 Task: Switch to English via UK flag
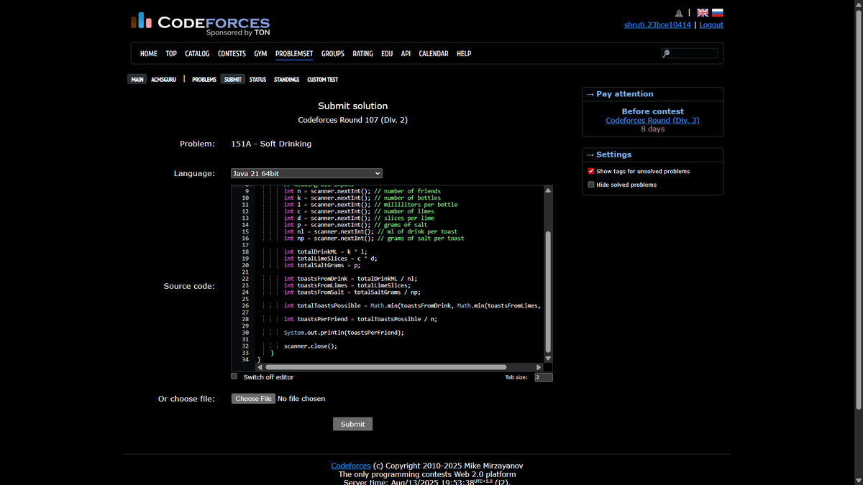[x=703, y=13]
